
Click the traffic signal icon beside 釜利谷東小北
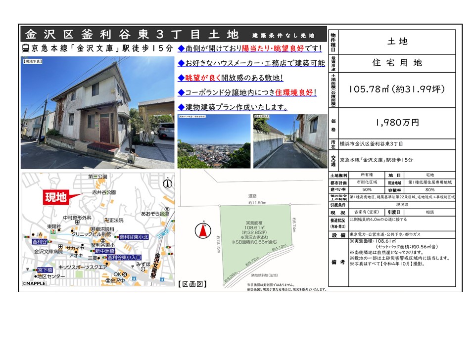tap(116, 238)
